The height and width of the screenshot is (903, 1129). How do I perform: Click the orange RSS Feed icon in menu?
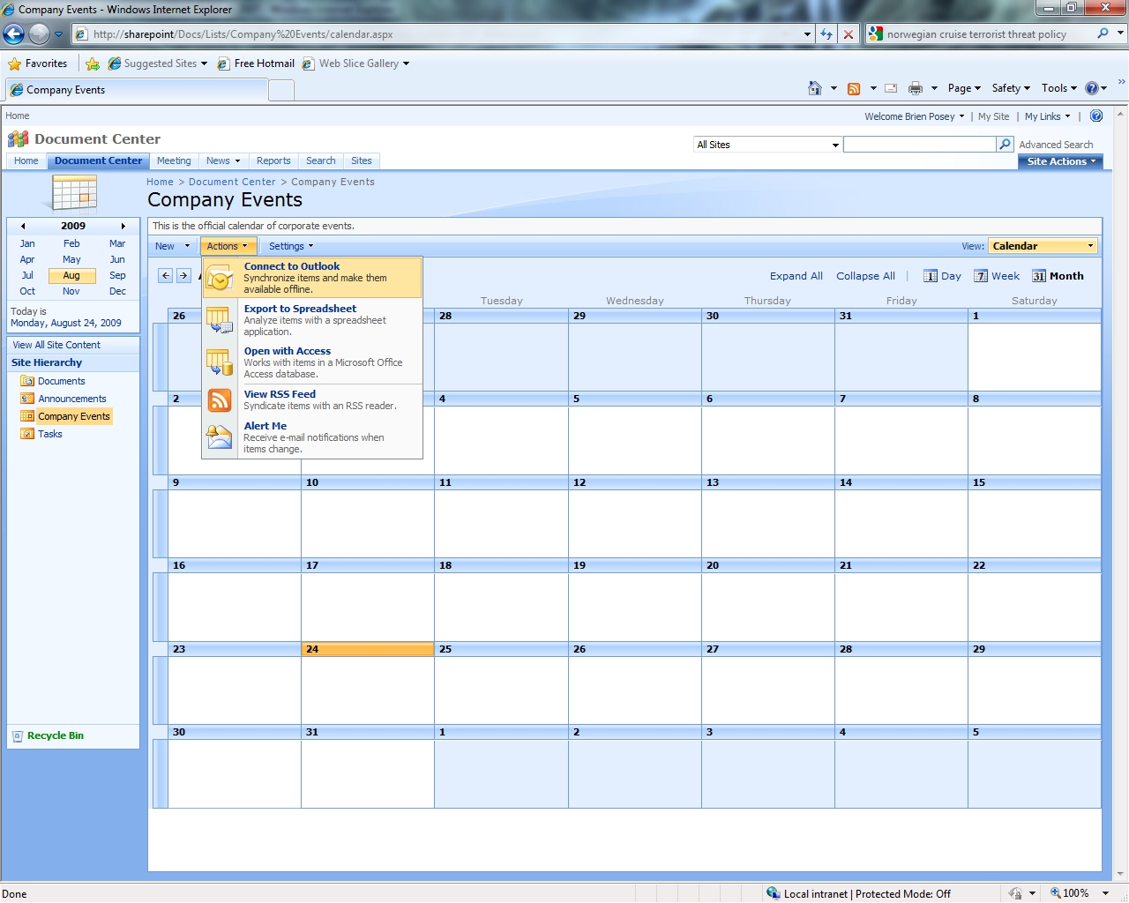[220, 400]
